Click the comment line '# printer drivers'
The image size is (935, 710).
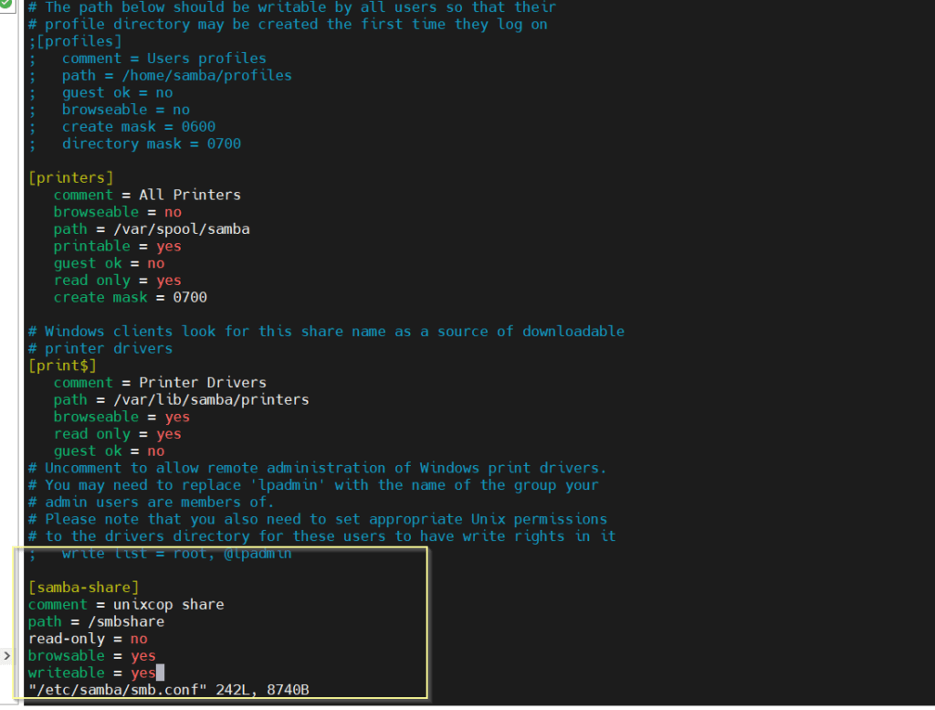click(x=100, y=348)
